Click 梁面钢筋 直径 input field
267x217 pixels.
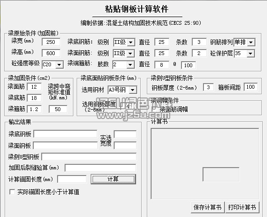[x=162, y=53]
